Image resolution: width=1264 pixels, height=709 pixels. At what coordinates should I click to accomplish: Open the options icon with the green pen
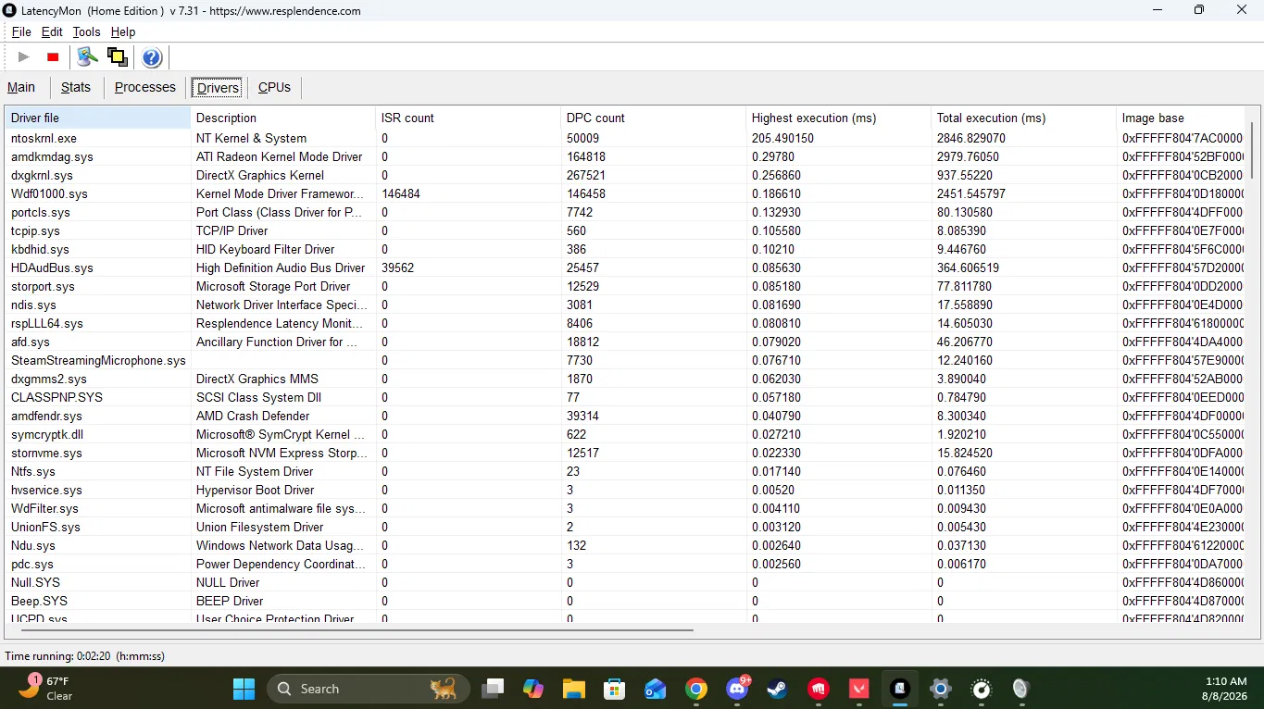coord(88,57)
